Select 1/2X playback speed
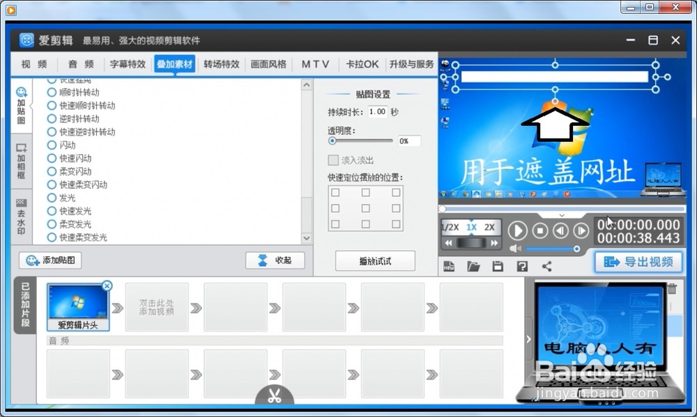Screen dimensions: 697x417 [x=450, y=228]
